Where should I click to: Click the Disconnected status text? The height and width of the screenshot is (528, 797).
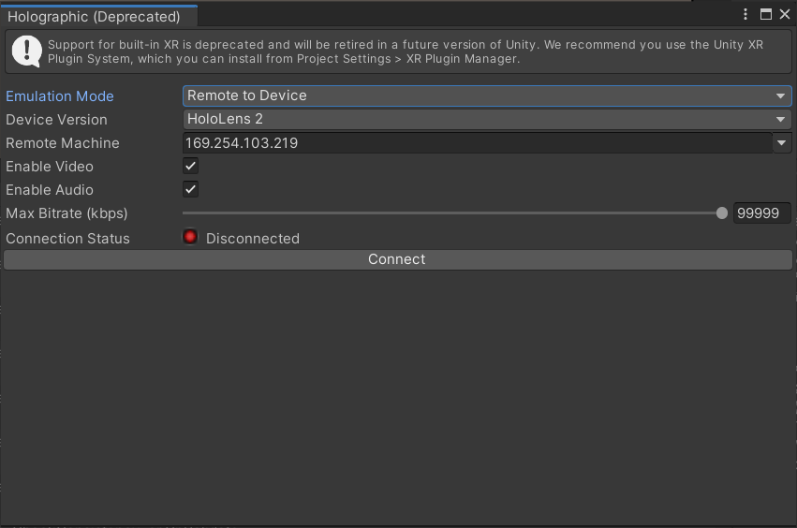coord(253,239)
